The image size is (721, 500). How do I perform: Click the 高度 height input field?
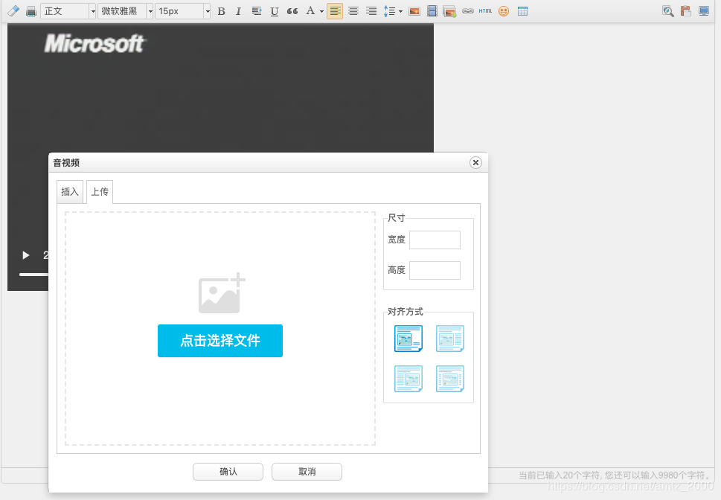[435, 271]
